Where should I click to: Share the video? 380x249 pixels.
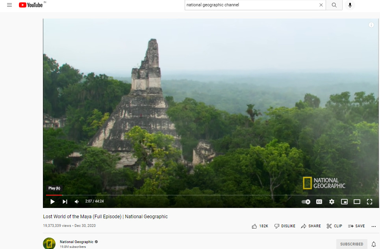(x=311, y=226)
